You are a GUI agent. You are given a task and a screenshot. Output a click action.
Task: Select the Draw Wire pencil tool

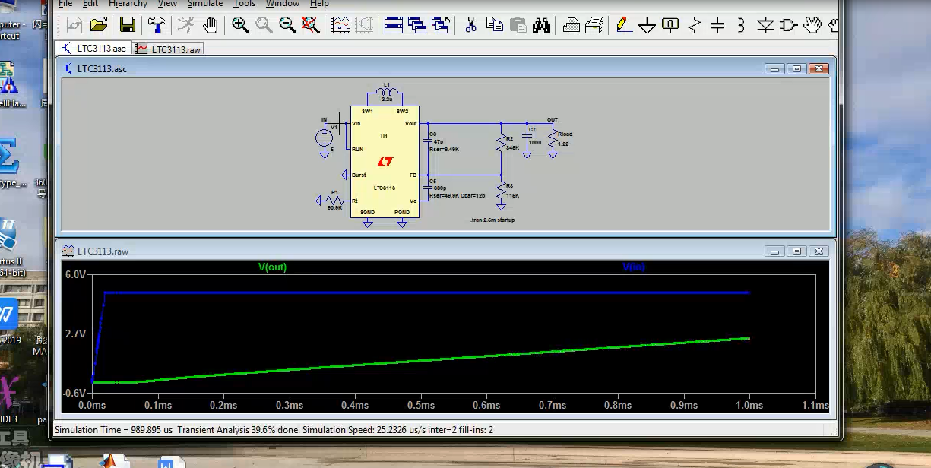(624, 25)
